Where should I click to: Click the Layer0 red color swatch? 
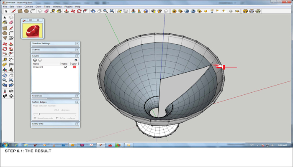pos(75,67)
